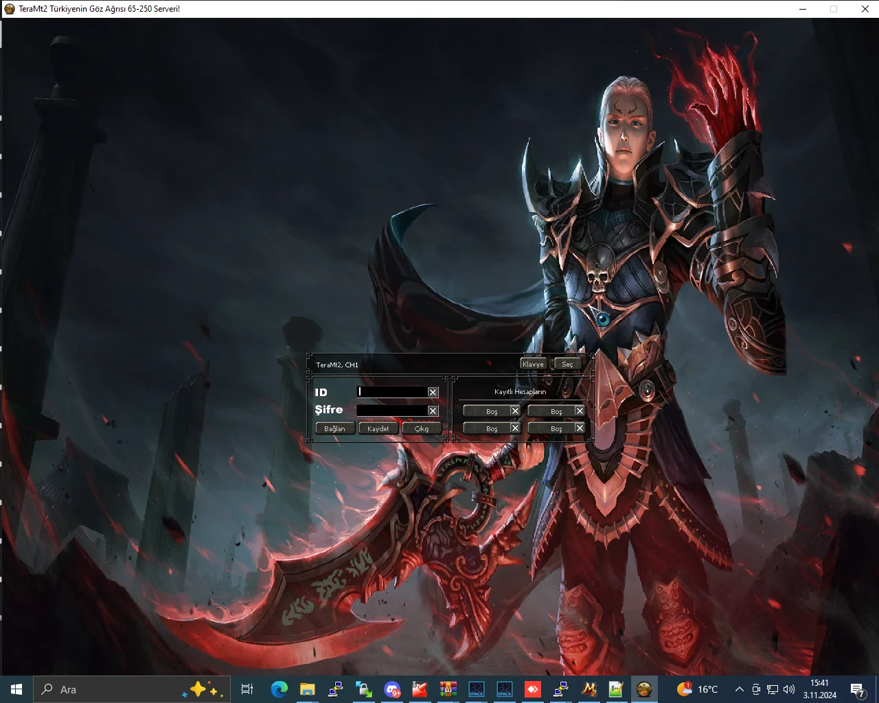Open the golden M2 Metin2 taskbar icon

pos(589,689)
